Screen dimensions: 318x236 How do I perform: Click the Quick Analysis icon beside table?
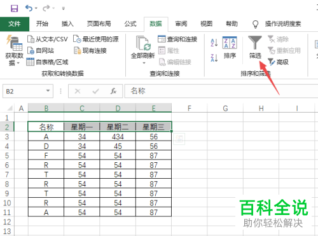pos(179,139)
